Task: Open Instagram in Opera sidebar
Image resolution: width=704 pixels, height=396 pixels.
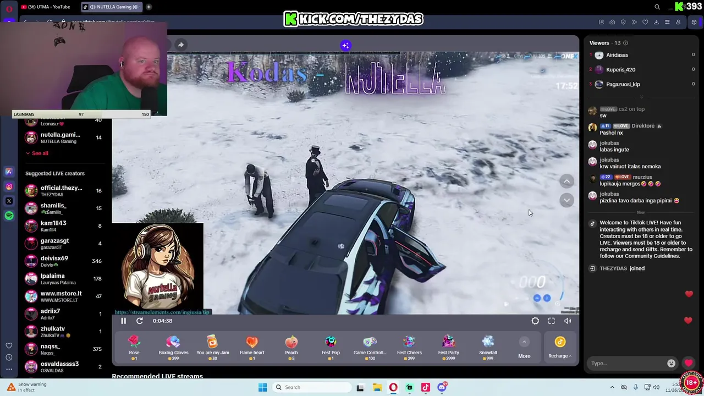Action: coord(9,186)
